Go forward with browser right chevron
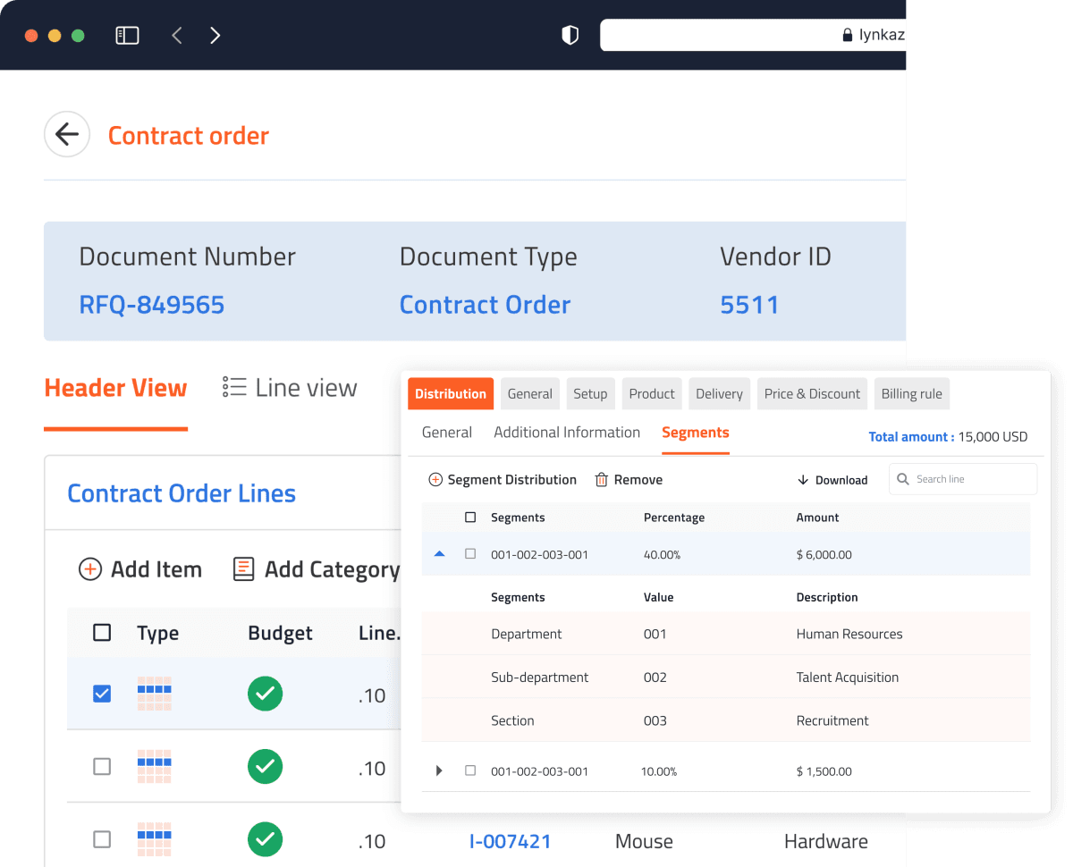 point(215,36)
